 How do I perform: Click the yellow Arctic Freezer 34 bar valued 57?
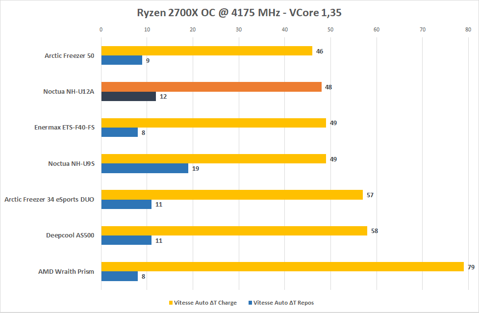pos(232,195)
